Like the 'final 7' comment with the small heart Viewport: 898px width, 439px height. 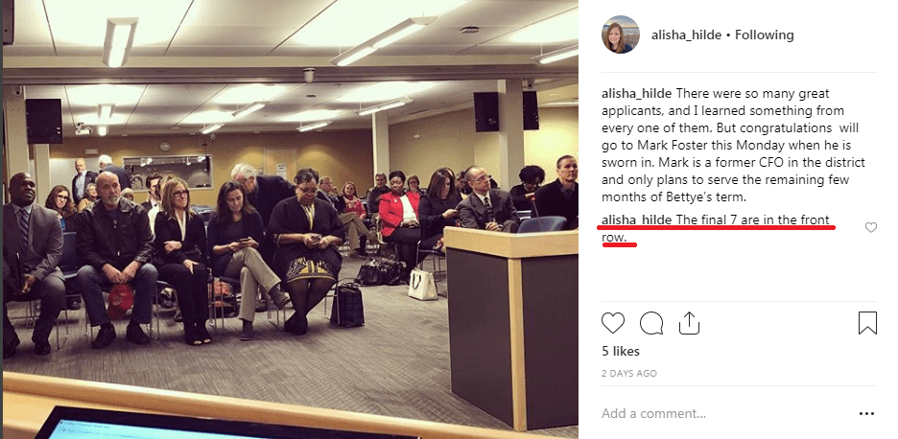click(x=870, y=228)
